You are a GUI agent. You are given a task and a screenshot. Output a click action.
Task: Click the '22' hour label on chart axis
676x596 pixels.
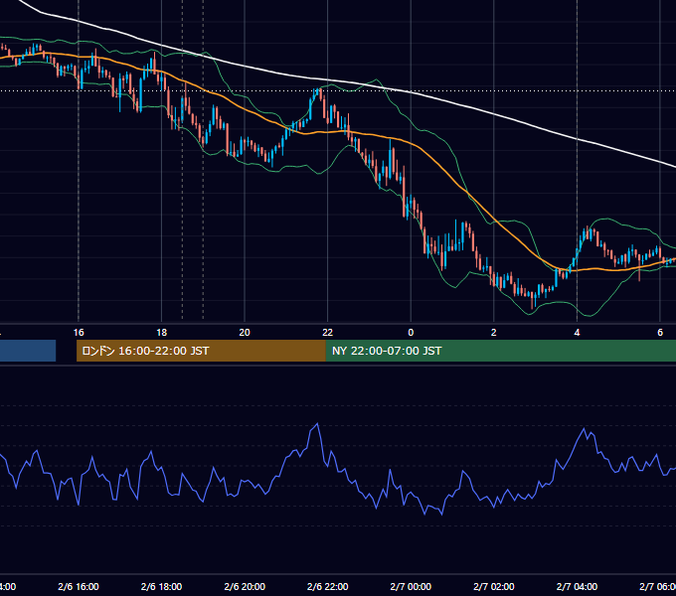[x=328, y=333]
